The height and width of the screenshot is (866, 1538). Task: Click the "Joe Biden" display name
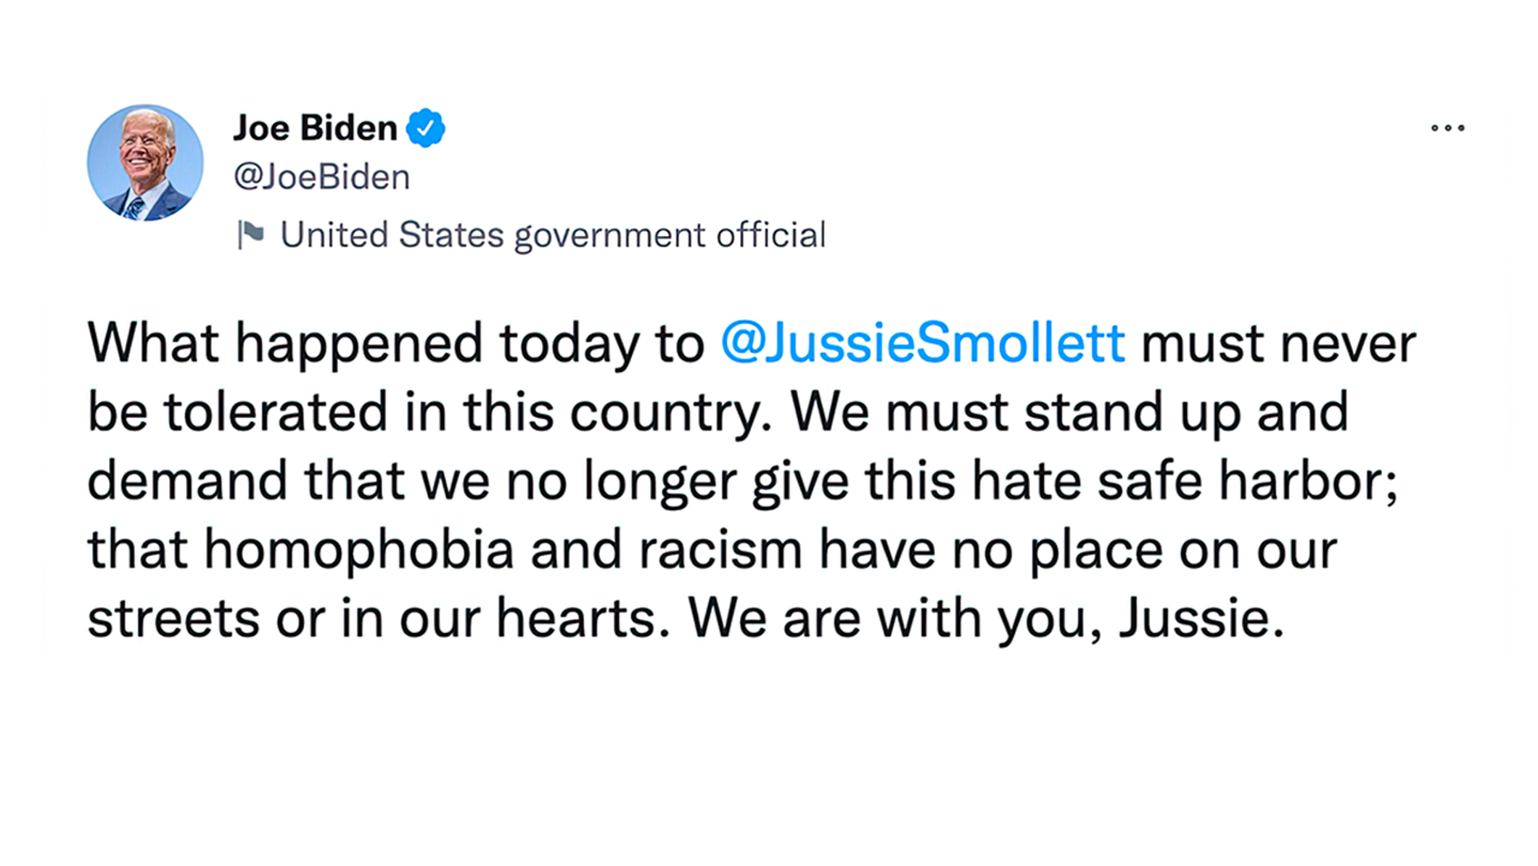316,128
